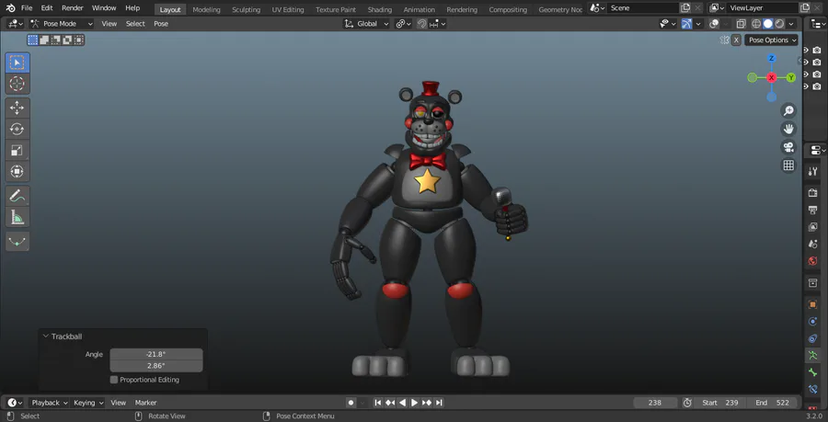The height and width of the screenshot is (422, 828).
Task: Toggle snapping magnet
Action: tap(421, 24)
